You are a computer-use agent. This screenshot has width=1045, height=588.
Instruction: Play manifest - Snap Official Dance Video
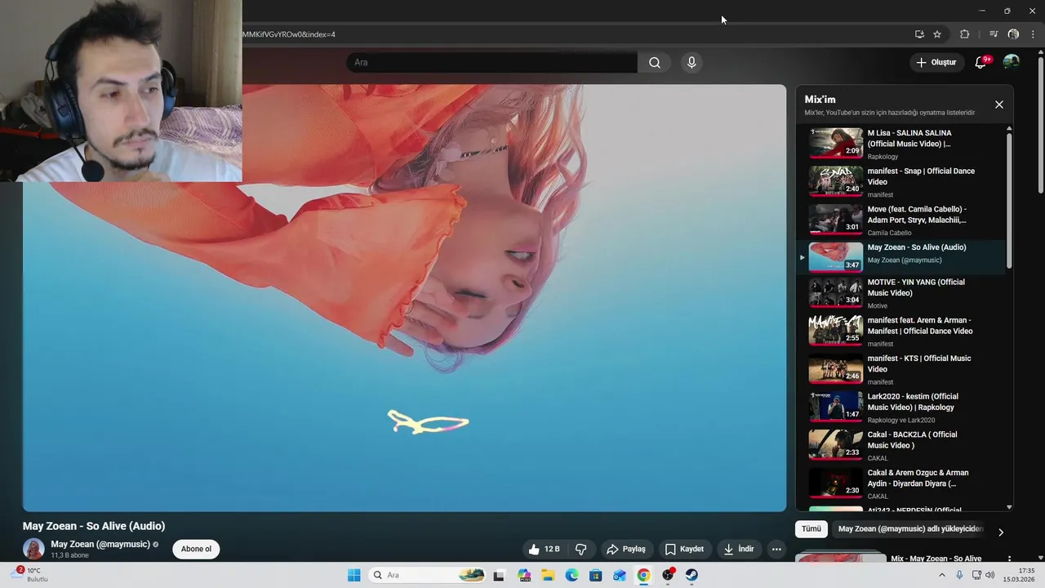click(901, 182)
